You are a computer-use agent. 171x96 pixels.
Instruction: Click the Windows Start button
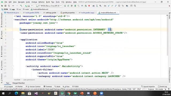point(3,93)
